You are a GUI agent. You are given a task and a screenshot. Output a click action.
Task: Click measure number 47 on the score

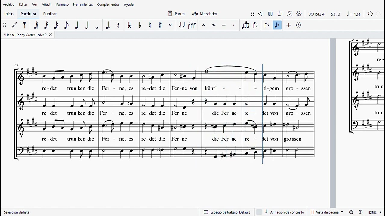16,65
